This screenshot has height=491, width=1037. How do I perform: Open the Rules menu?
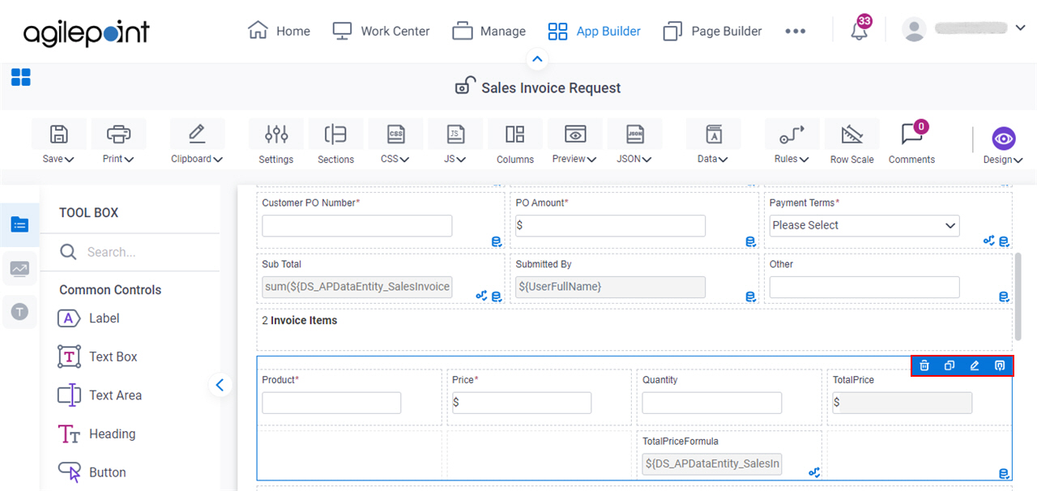click(x=792, y=143)
